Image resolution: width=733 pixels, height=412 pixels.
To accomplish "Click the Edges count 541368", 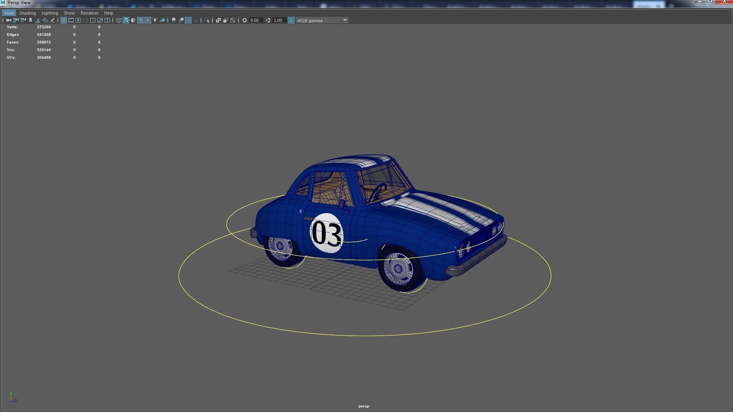I will pyautogui.click(x=44, y=35).
